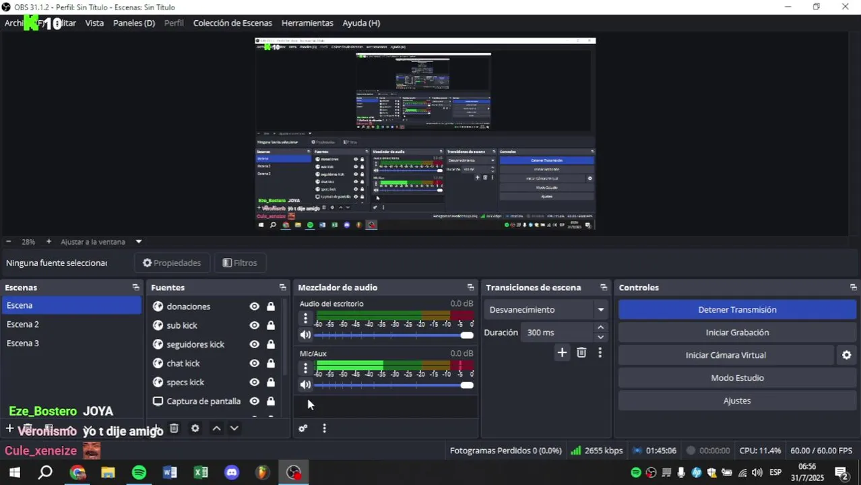Screen dimensions: 861x485
Task: Unlock the donaciones source
Action: tap(271, 306)
